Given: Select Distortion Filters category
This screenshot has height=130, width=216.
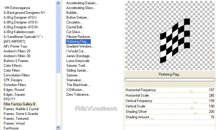Looking at the screenshot, I should point(15,85).
